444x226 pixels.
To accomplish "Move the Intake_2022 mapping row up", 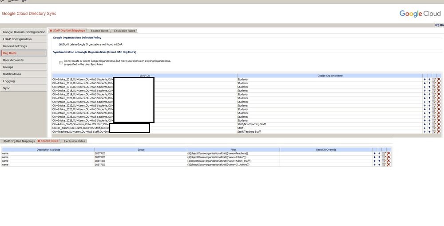I will pyautogui.click(x=429, y=106).
